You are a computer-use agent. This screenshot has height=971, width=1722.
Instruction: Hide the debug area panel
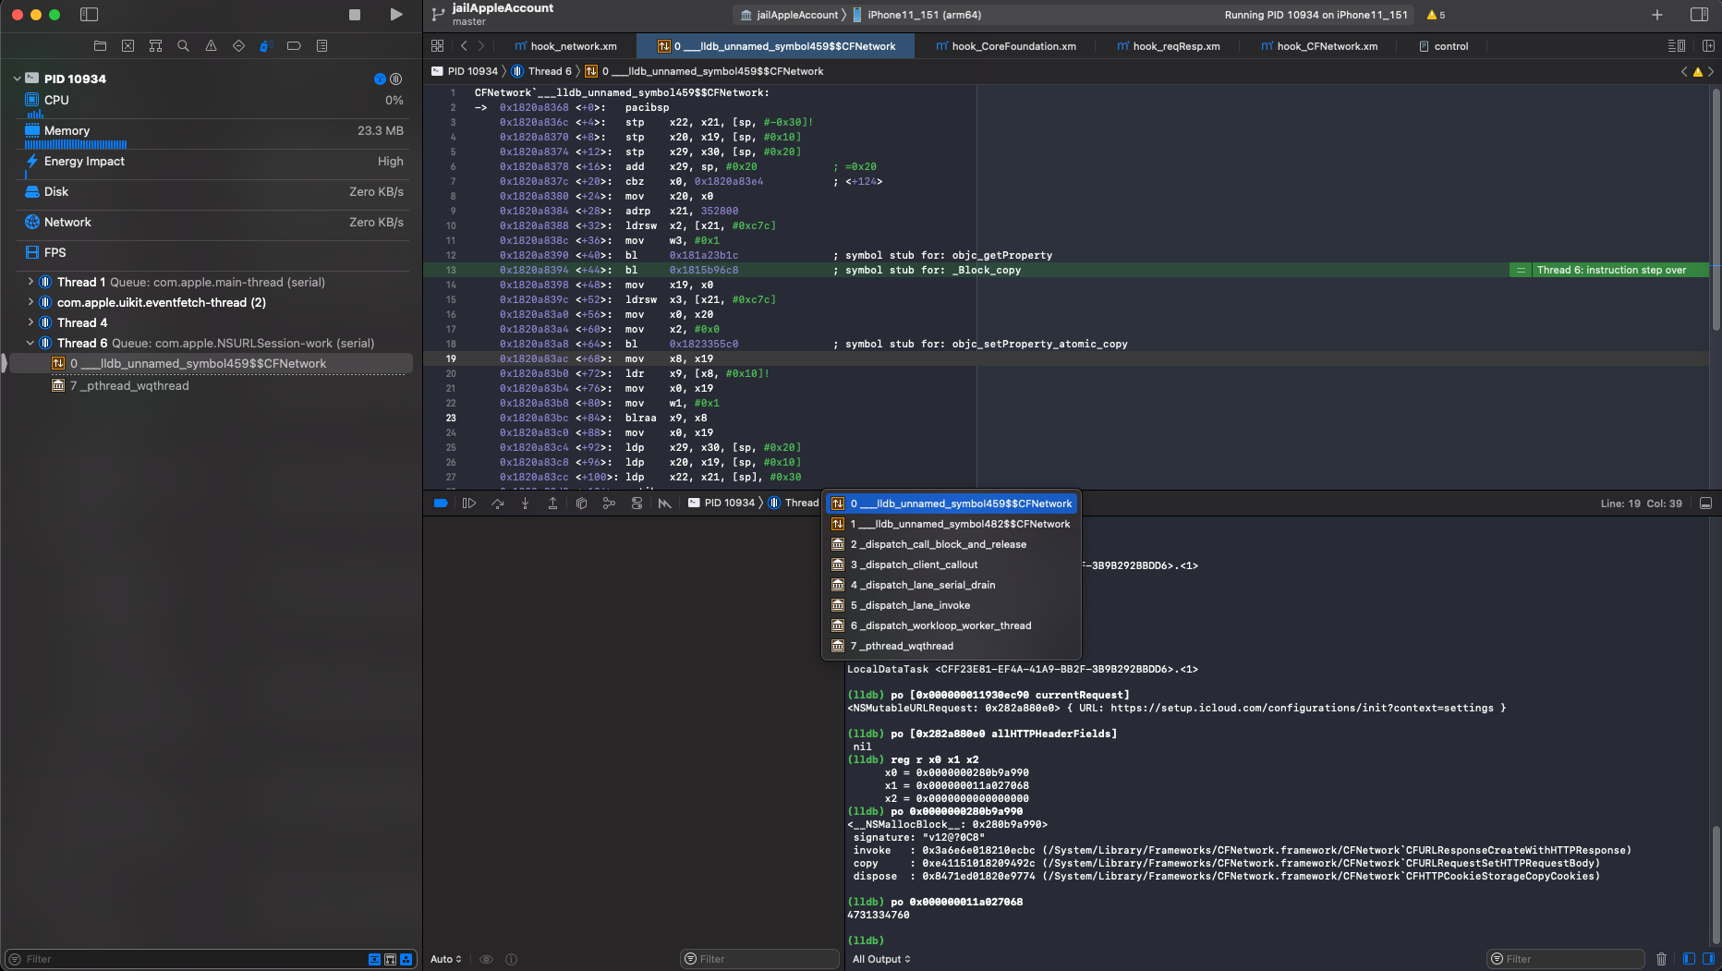[x=1706, y=504]
